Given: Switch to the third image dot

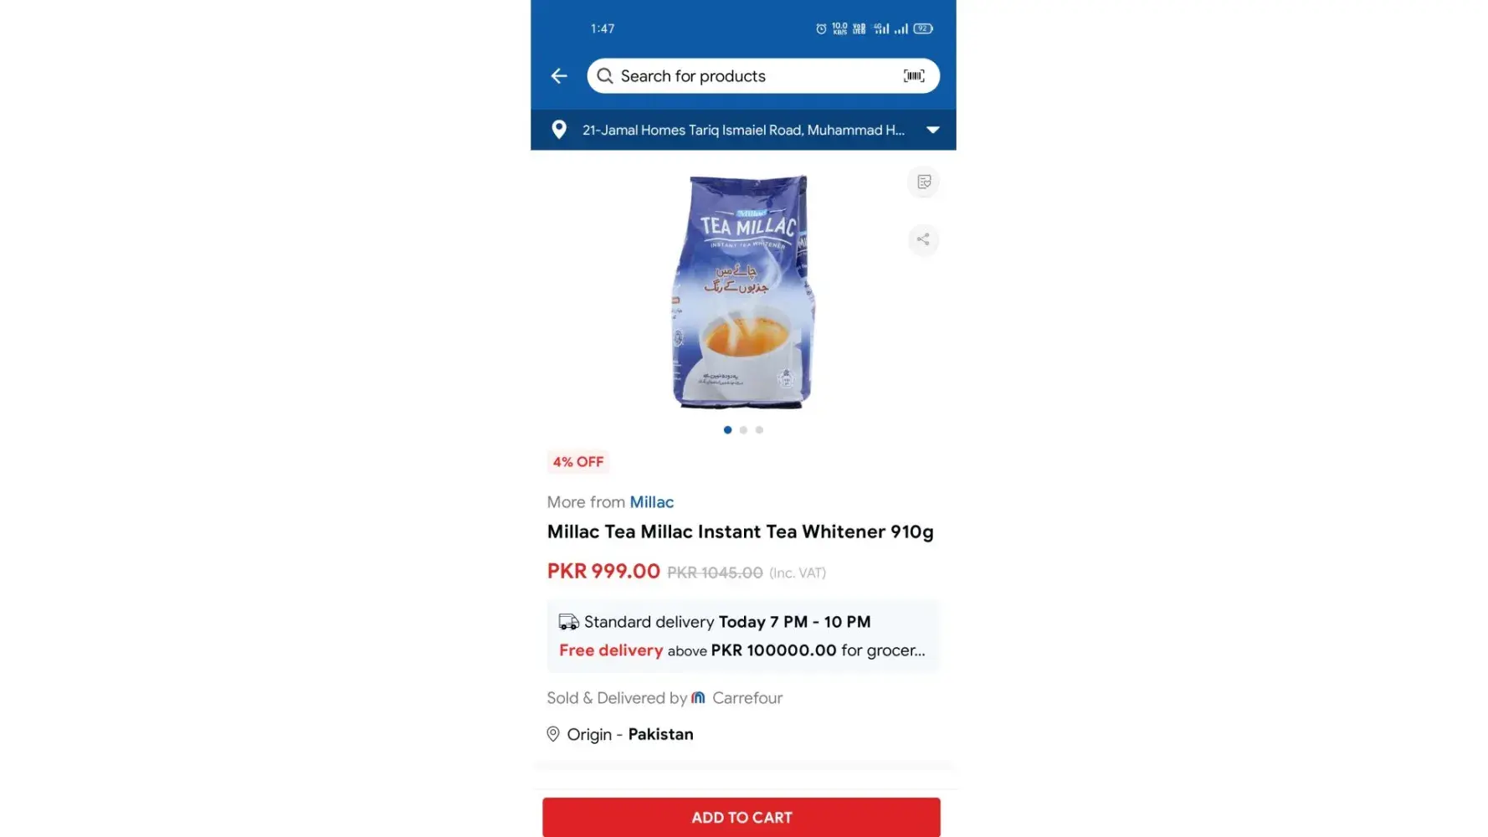Looking at the screenshot, I should (759, 429).
